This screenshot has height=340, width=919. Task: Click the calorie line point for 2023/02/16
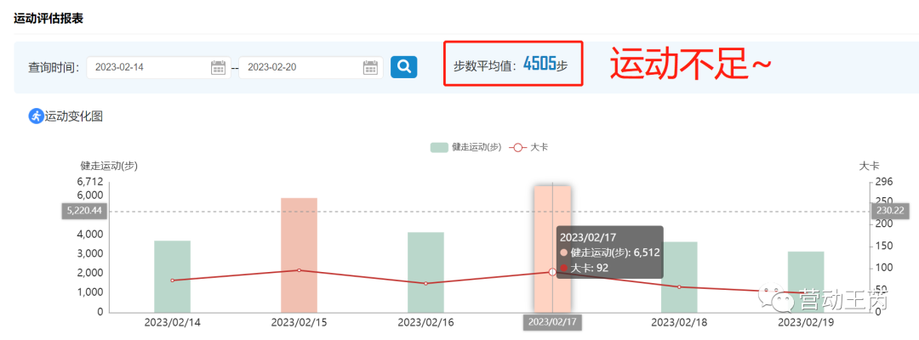point(425,283)
